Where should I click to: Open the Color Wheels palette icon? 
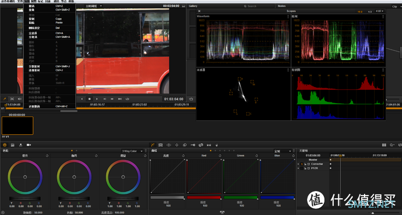point(4,145)
